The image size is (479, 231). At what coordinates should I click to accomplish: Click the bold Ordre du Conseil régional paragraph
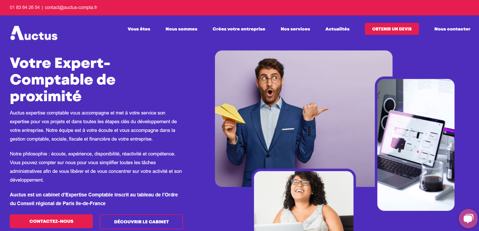[94, 199]
